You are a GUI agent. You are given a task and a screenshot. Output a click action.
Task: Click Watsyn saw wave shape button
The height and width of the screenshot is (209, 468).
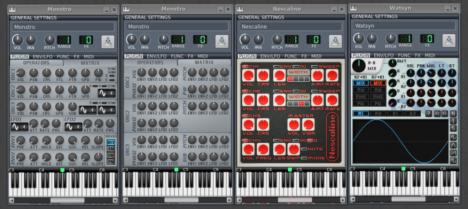[x=453, y=153]
